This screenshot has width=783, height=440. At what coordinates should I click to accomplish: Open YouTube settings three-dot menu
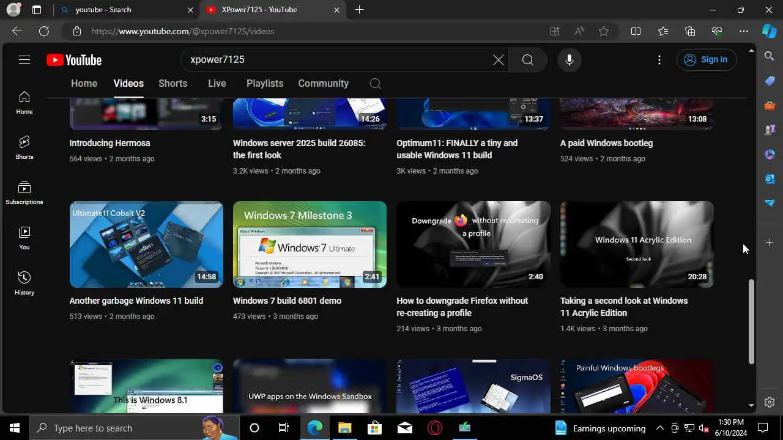pos(659,60)
